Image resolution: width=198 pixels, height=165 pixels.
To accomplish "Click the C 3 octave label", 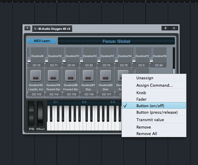I will [113, 102].
